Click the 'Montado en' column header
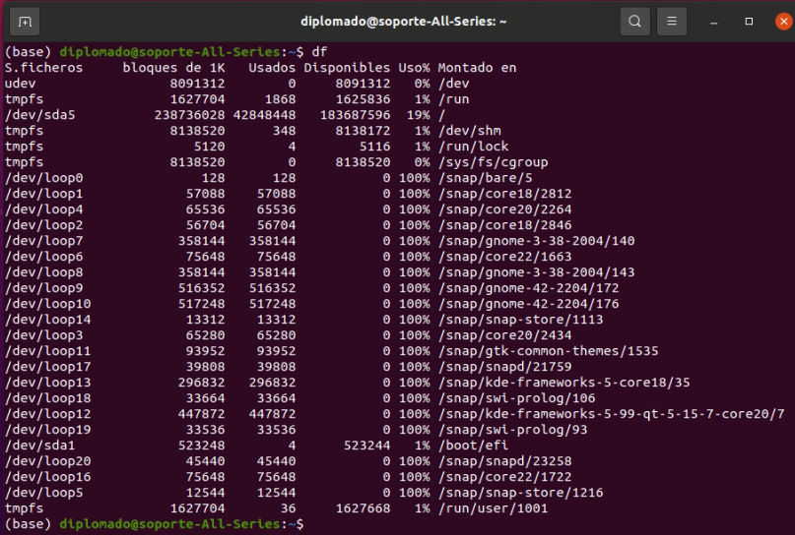The image size is (795, 535). [x=477, y=68]
